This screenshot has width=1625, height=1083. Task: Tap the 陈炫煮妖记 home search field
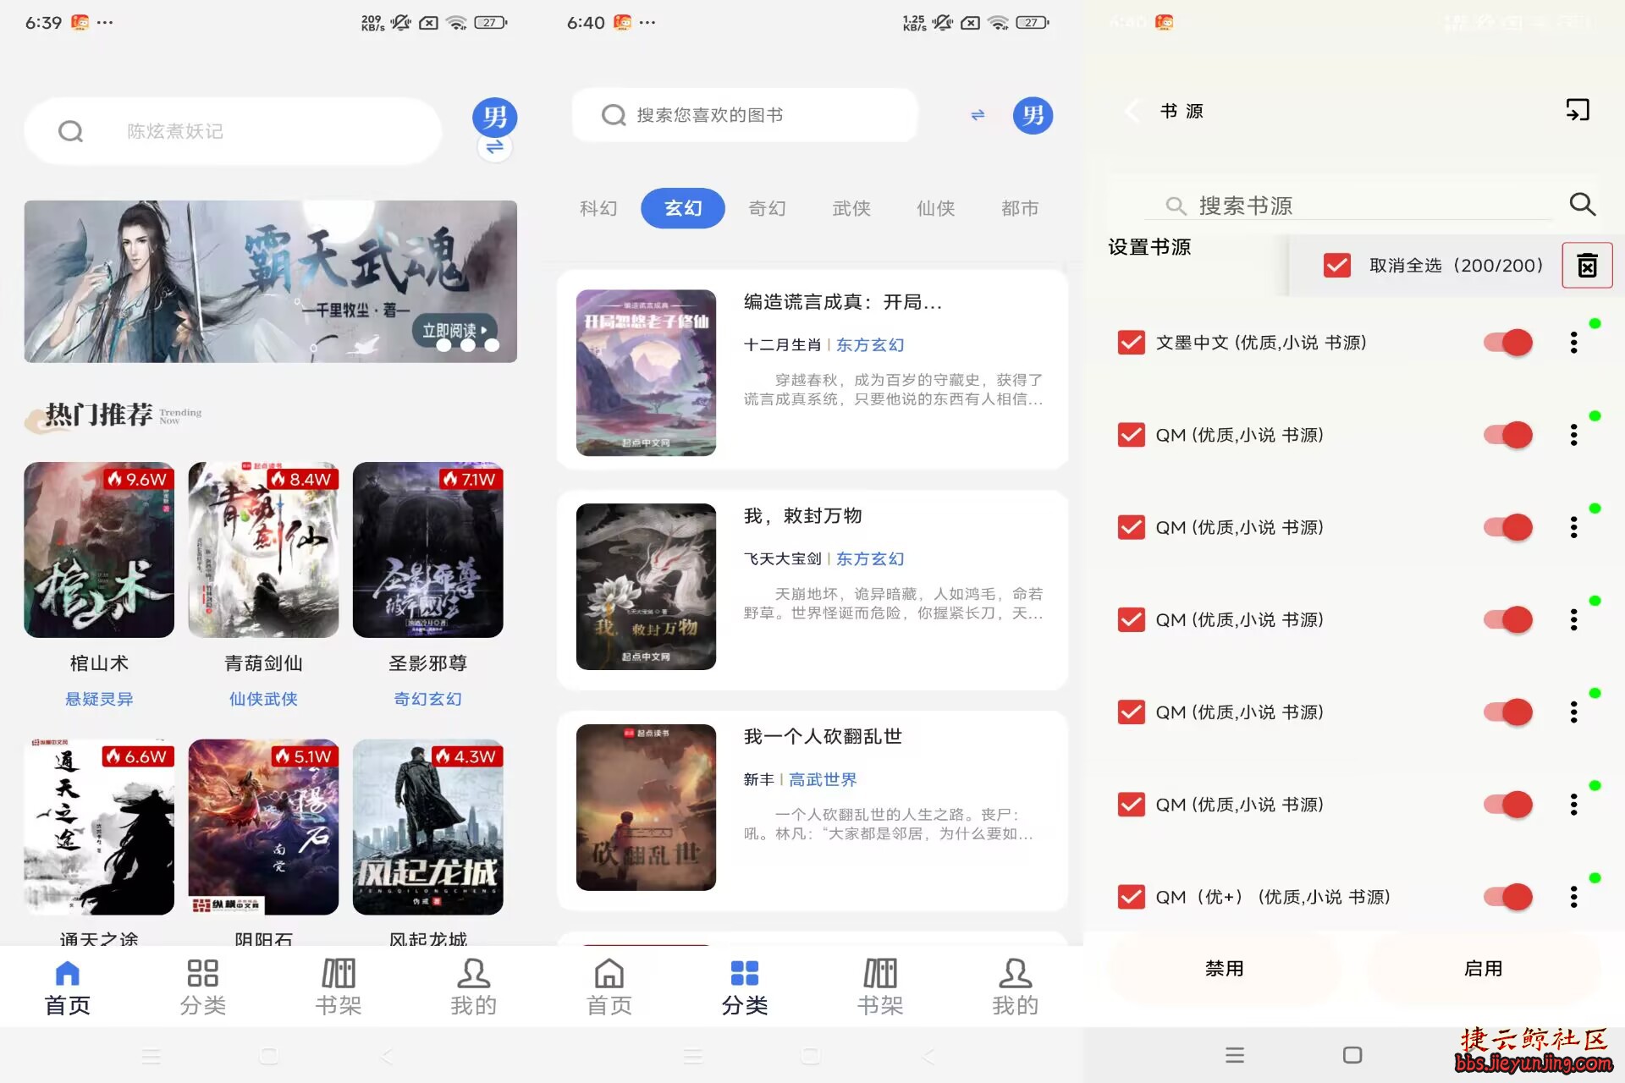click(x=233, y=131)
